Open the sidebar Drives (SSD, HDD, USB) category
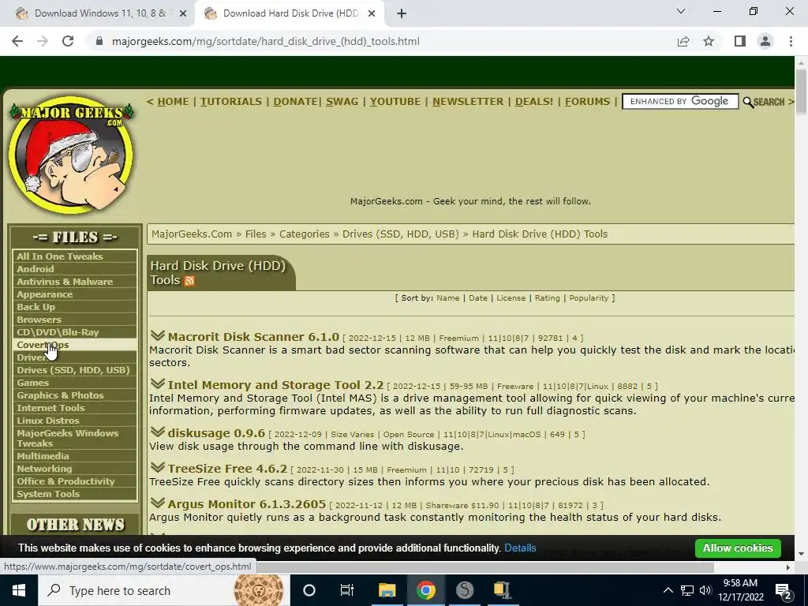This screenshot has width=808, height=606. (75, 370)
